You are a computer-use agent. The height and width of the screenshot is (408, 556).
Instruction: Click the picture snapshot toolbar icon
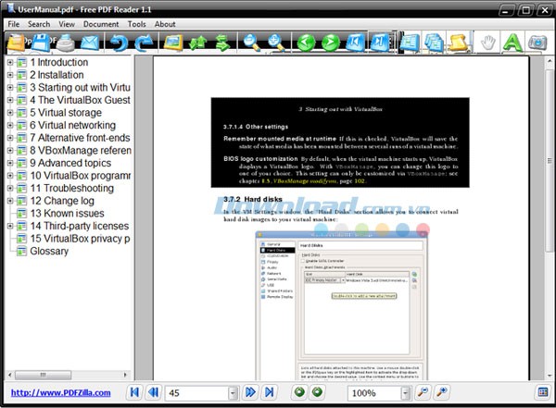172,43
